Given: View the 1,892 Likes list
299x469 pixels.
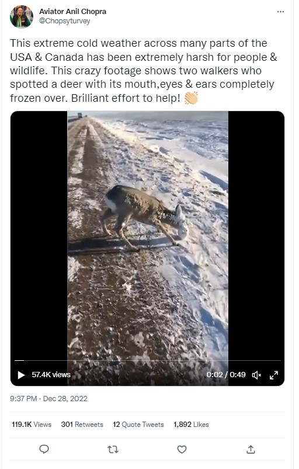Looking at the screenshot, I should (x=191, y=425).
